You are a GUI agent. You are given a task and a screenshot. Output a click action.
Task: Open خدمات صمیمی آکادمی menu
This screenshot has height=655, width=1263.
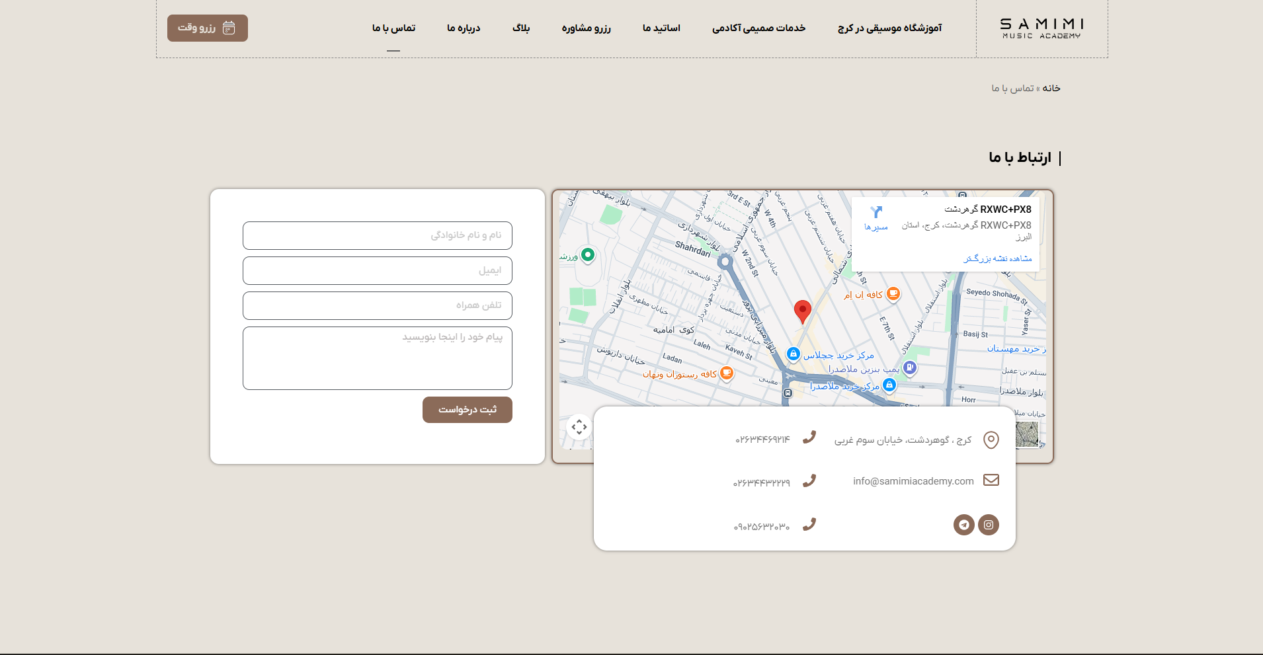[x=758, y=28]
